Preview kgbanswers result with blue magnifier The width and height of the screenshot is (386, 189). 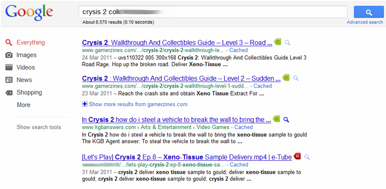click(286, 120)
